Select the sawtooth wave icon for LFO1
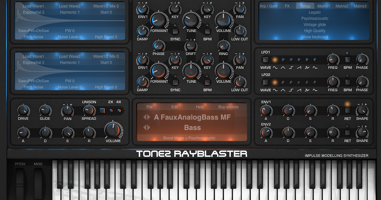Screen dimensions: 381x200 pos(299,67)
